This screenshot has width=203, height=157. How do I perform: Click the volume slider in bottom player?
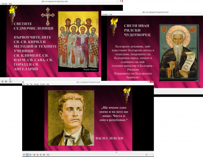(151, 154)
